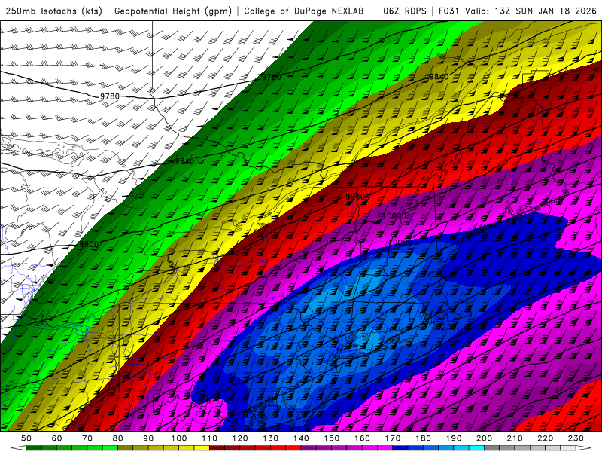The image size is (602, 452).
Task: Click the 100 value on the color scale
Action: point(179,438)
